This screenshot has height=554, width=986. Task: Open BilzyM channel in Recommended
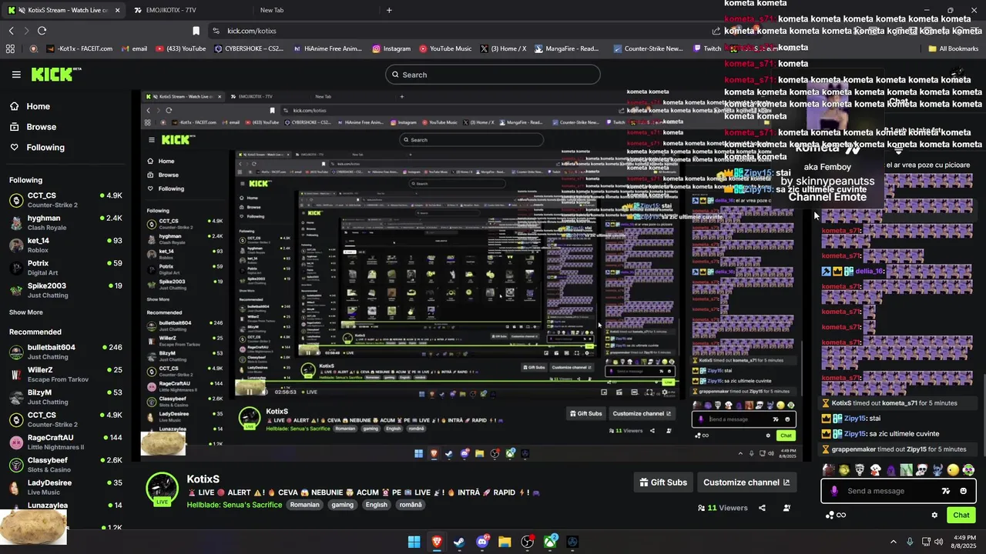tap(65, 397)
